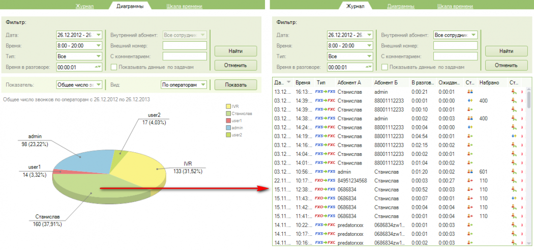534x250 pixels.
Task: Click Внешний номер input field in Журнал panel
Action: coord(455,46)
